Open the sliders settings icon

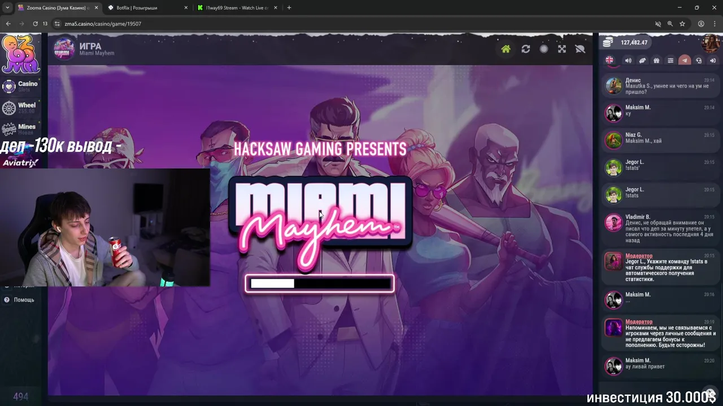coord(670,60)
